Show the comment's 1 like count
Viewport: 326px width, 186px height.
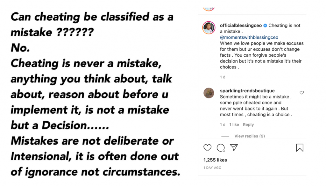pos(234,125)
